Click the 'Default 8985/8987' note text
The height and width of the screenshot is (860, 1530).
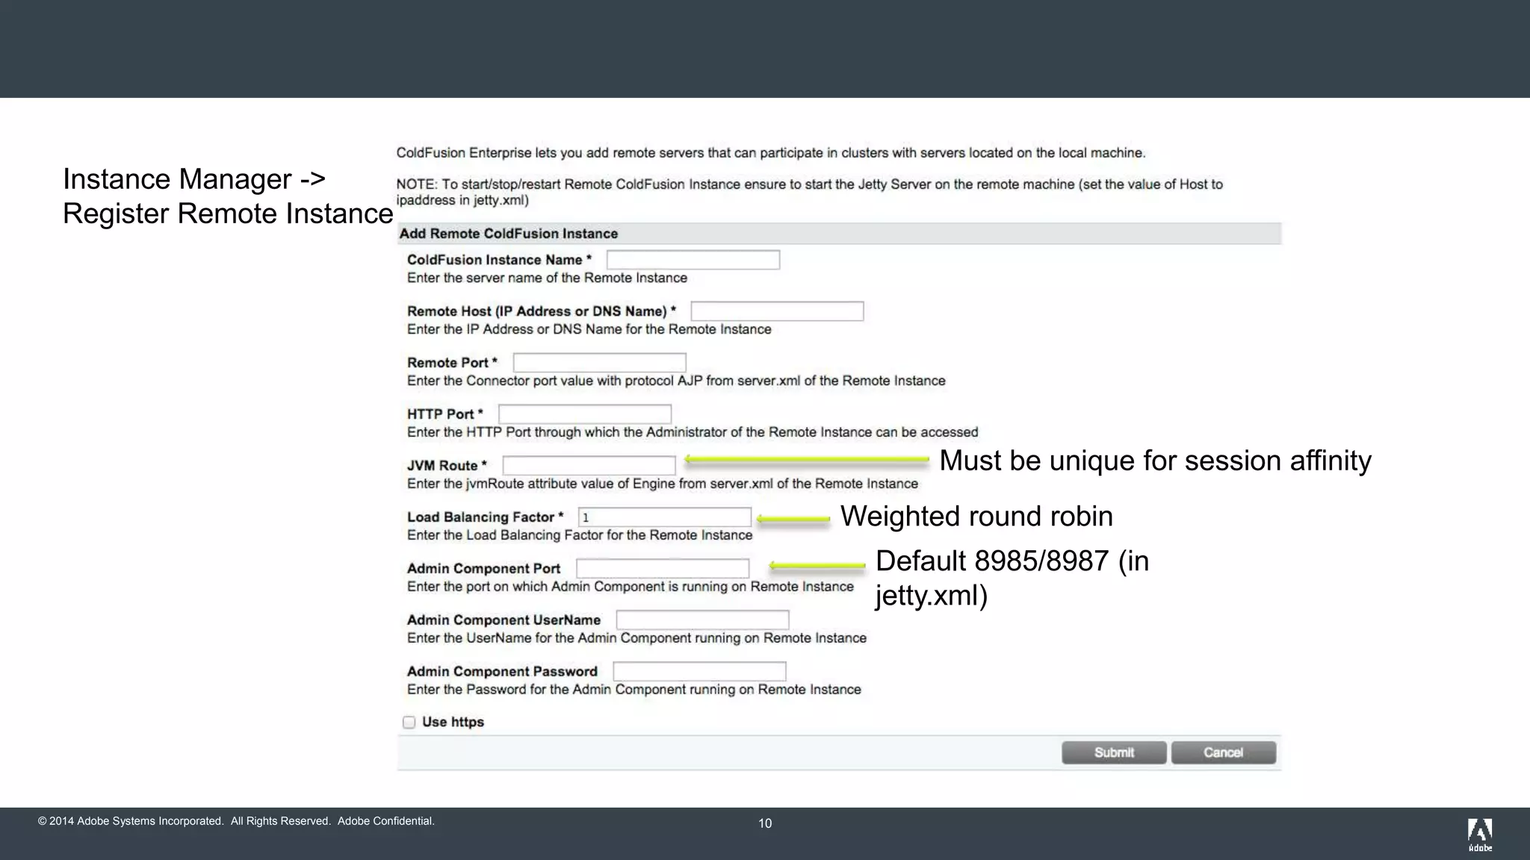(1012, 578)
